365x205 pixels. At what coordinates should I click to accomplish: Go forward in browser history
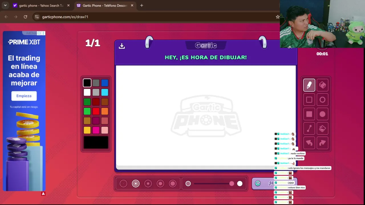[x=16, y=17]
